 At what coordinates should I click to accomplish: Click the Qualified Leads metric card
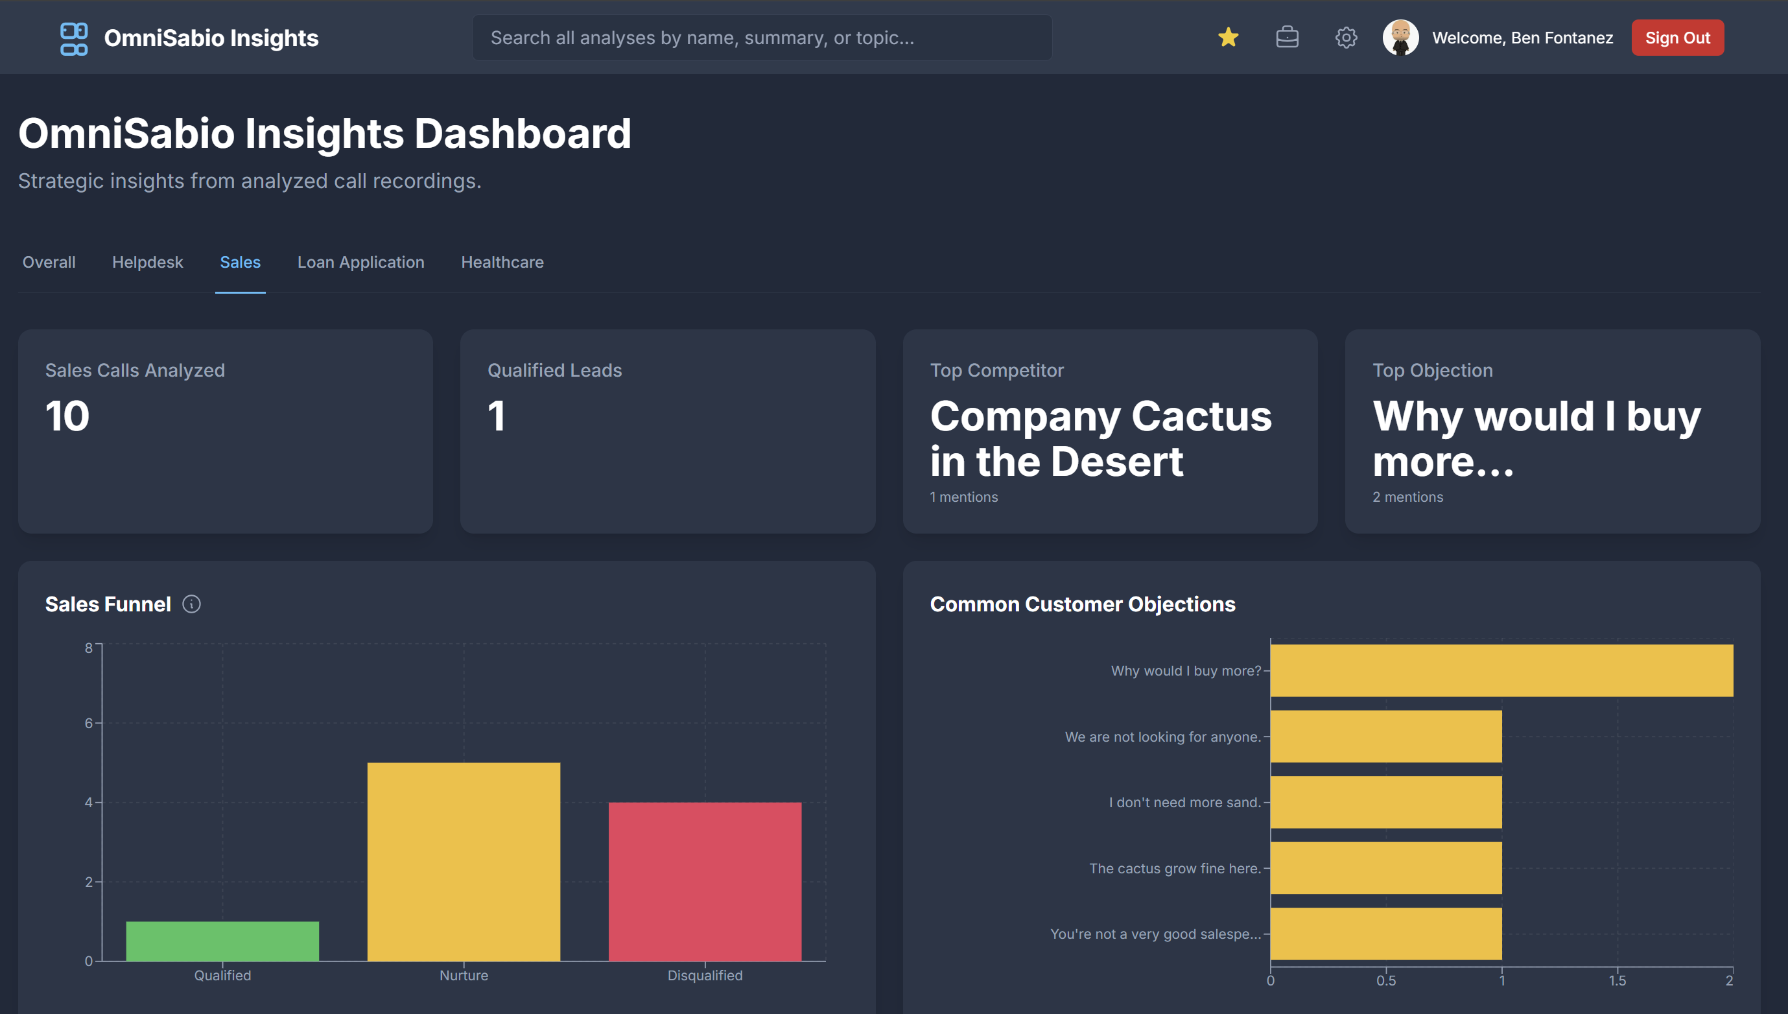coord(668,432)
